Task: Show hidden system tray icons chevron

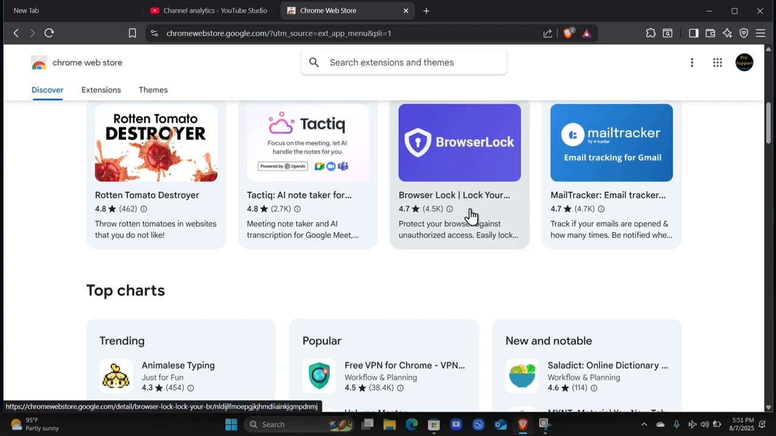Action: point(644,424)
